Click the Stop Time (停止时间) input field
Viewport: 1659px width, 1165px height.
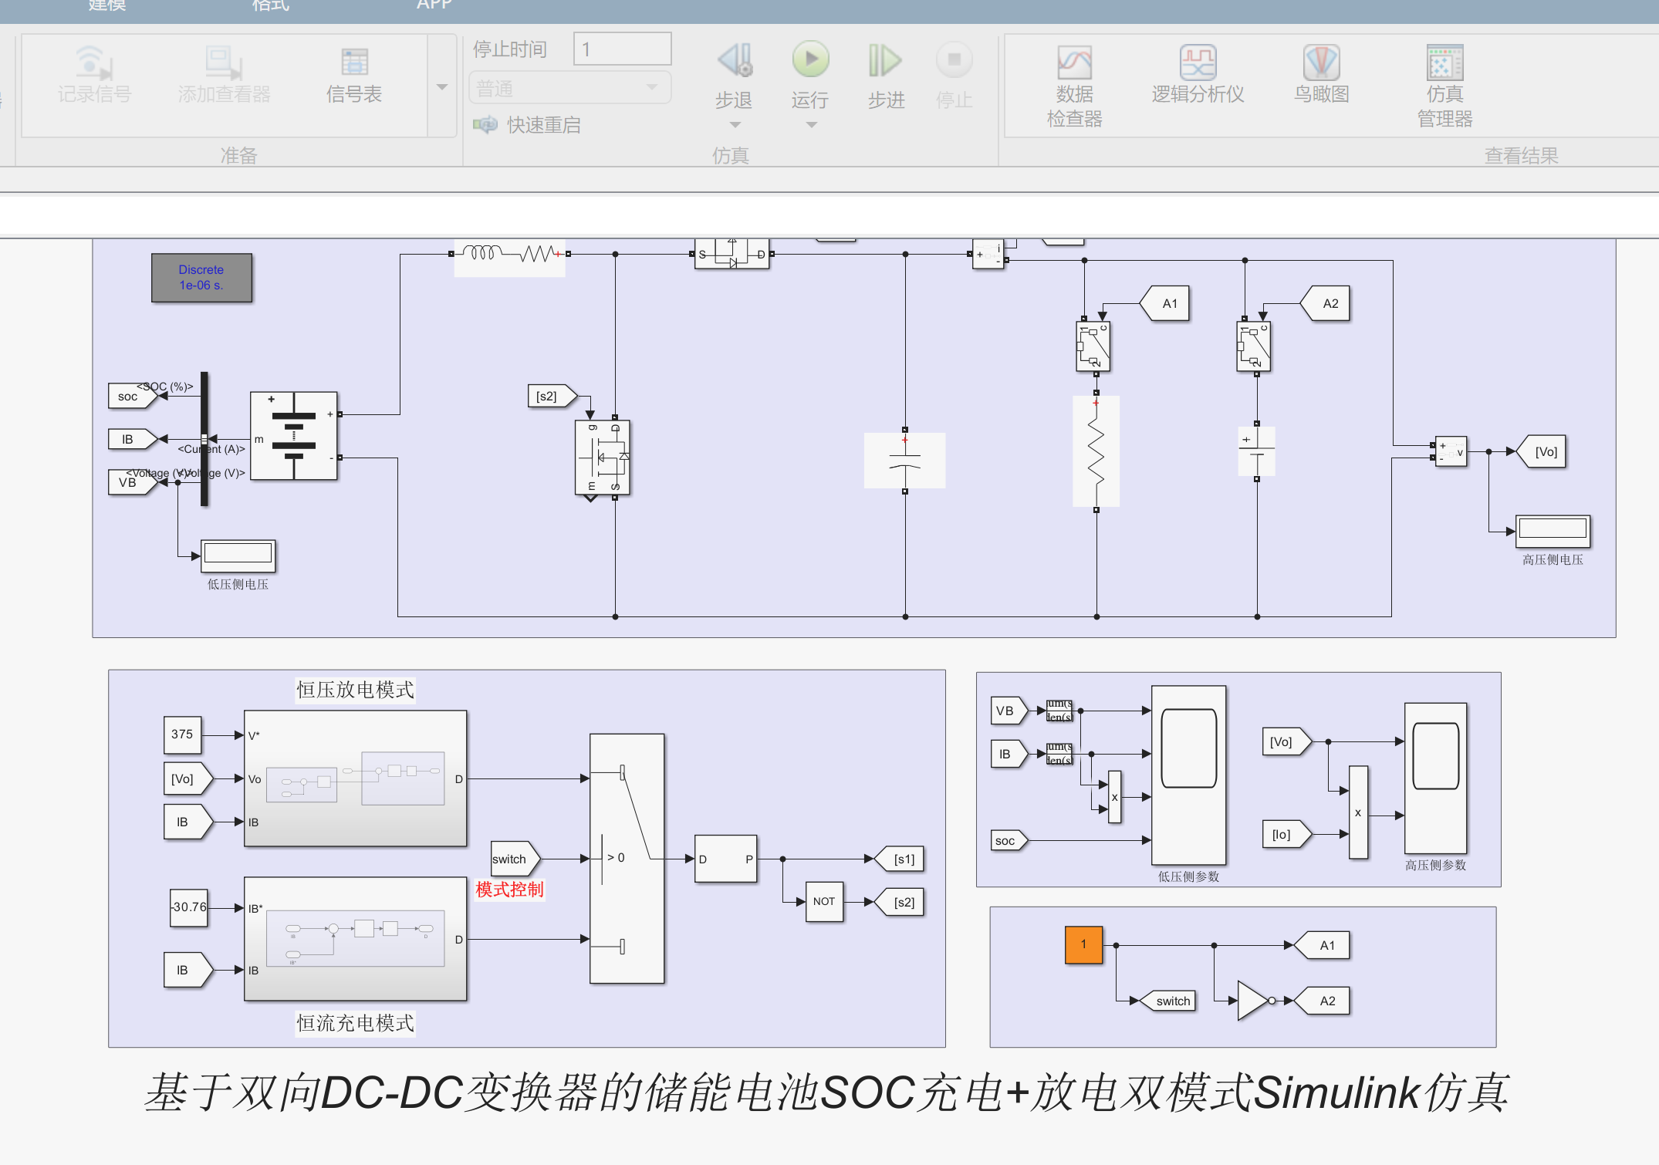[x=622, y=49]
